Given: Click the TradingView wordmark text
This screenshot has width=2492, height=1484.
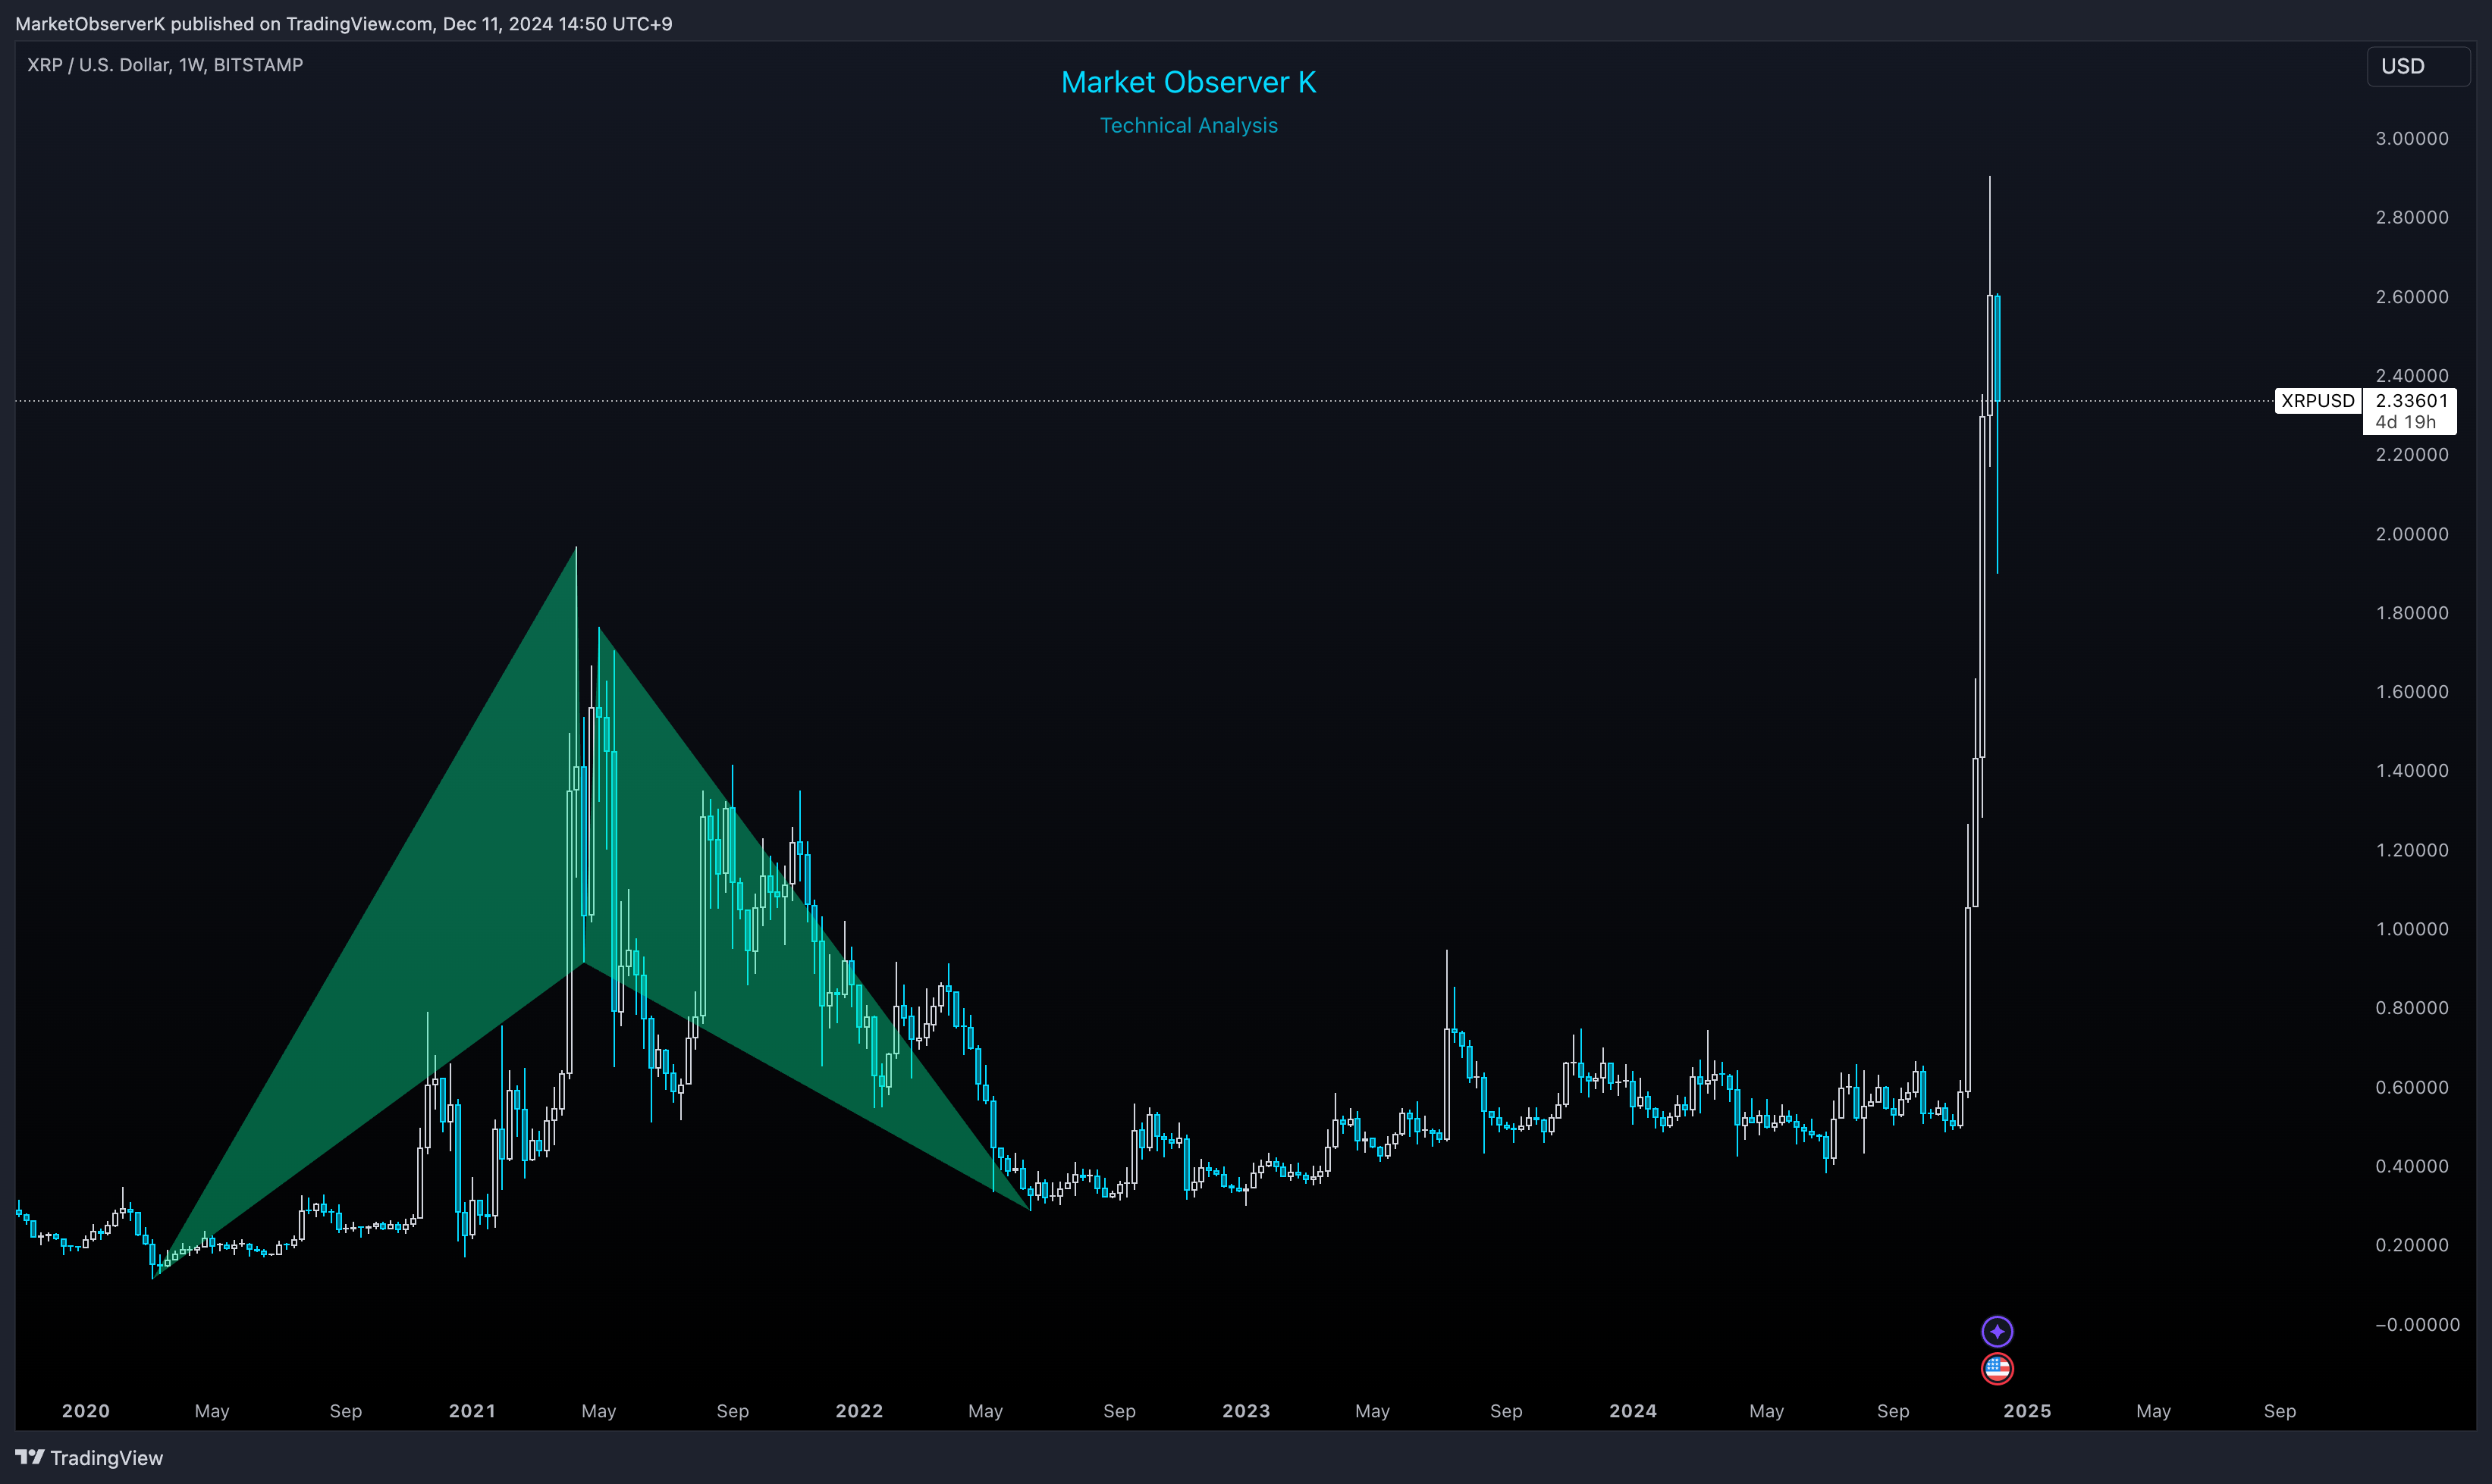Looking at the screenshot, I should (106, 1458).
